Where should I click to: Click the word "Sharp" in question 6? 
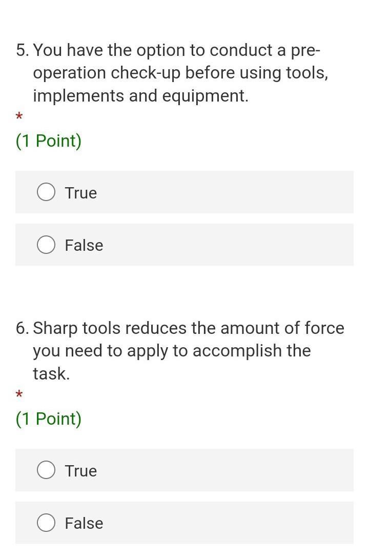[55, 328]
